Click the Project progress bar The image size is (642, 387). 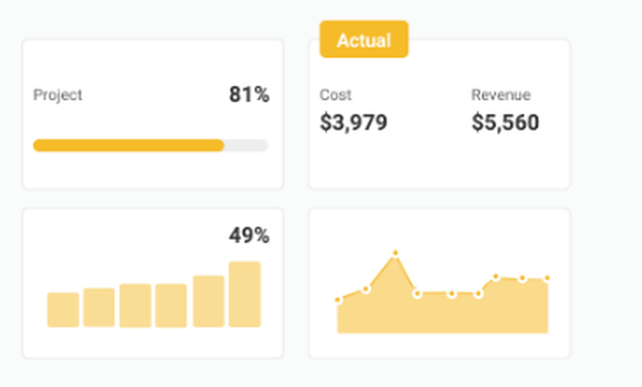coord(150,145)
